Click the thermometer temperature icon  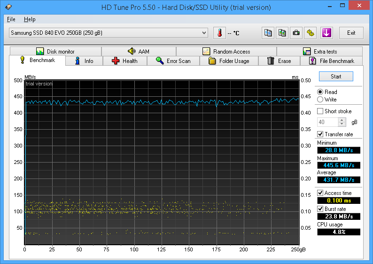(x=219, y=33)
